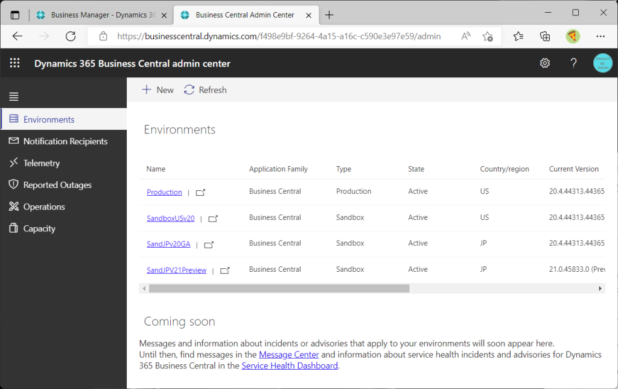Open the SandJPV21Preview environment link
The height and width of the screenshot is (389, 618).
click(x=177, y=270)
